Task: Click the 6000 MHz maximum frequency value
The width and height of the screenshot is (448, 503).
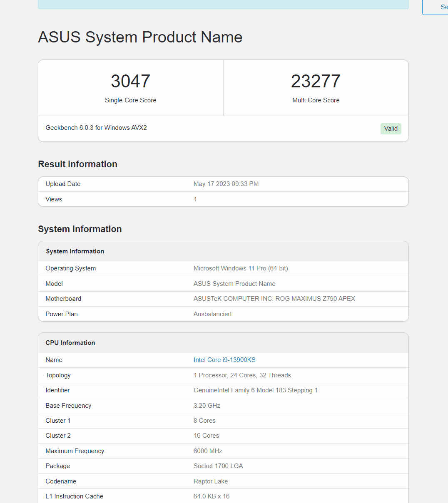Action: (208, 451)
